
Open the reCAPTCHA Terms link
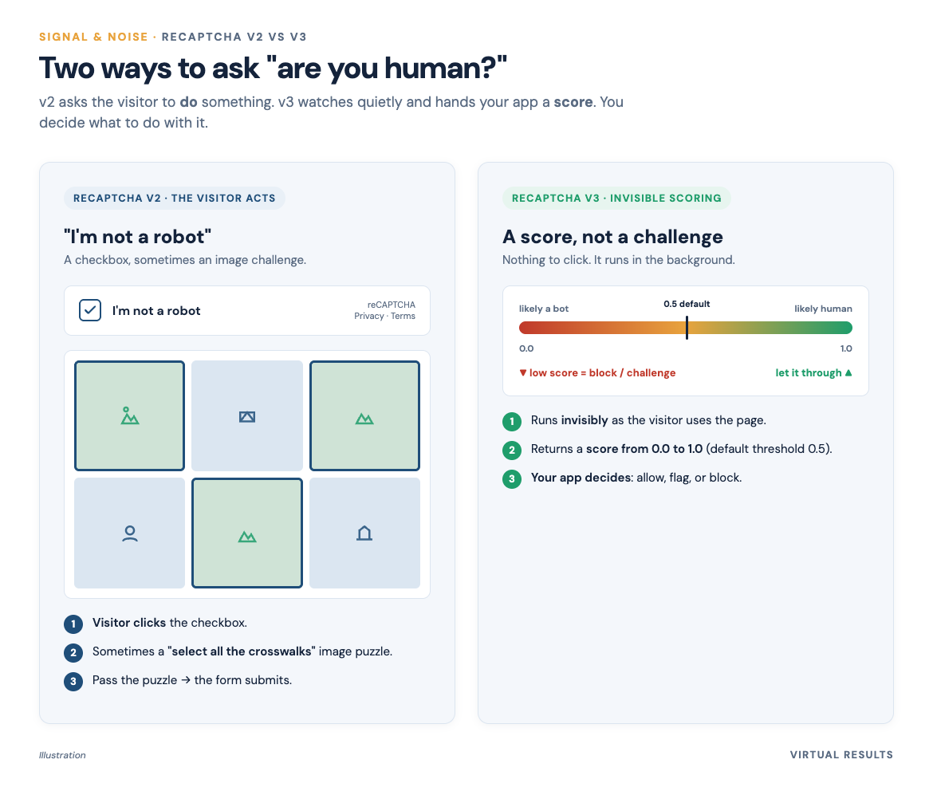[x=403, y=316]
